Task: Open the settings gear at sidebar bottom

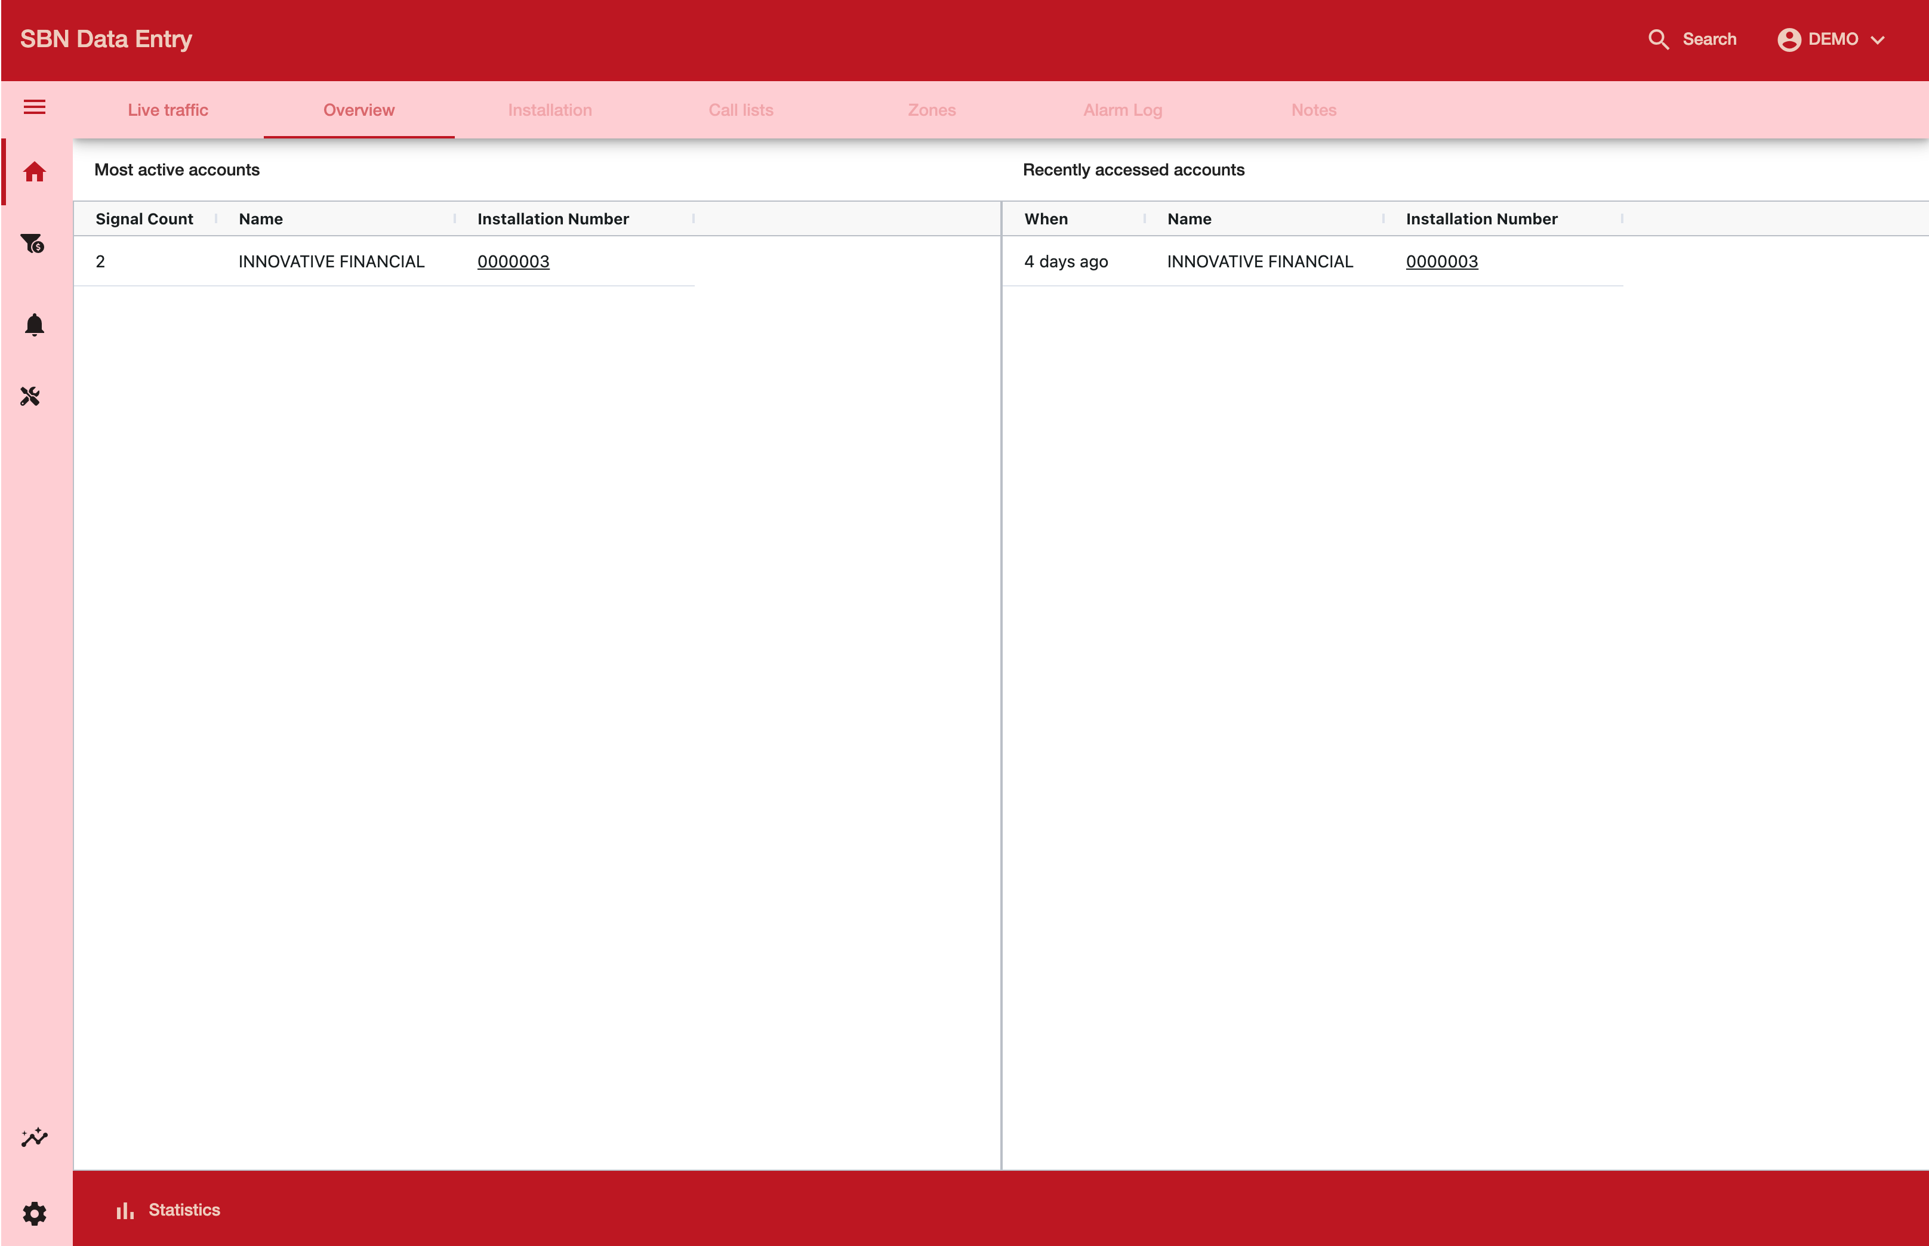Action: [x=34, y=1213]
